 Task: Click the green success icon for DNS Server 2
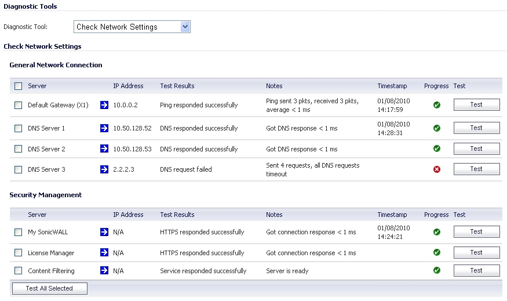click(x=437, y=149)
